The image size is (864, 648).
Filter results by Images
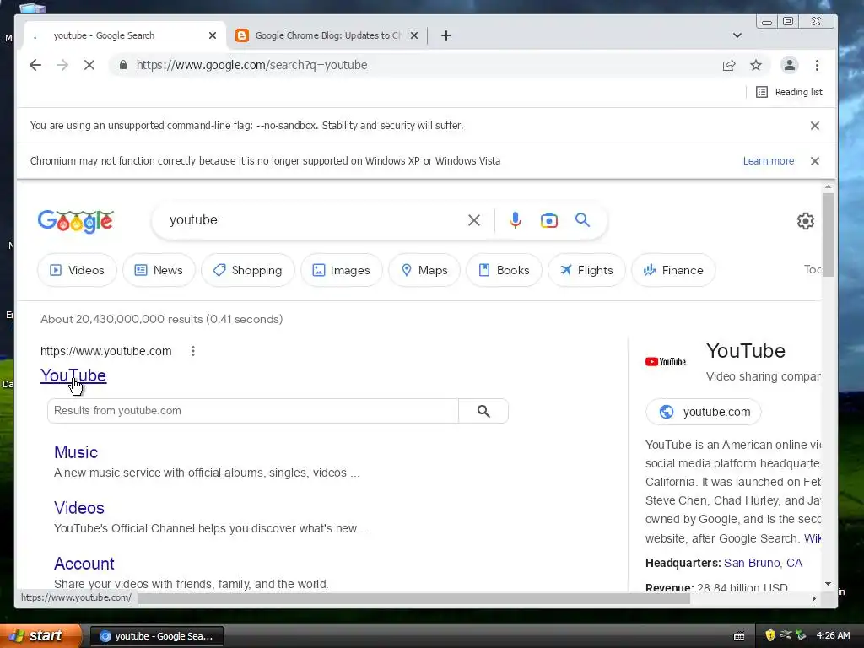[x=342, y=270]
